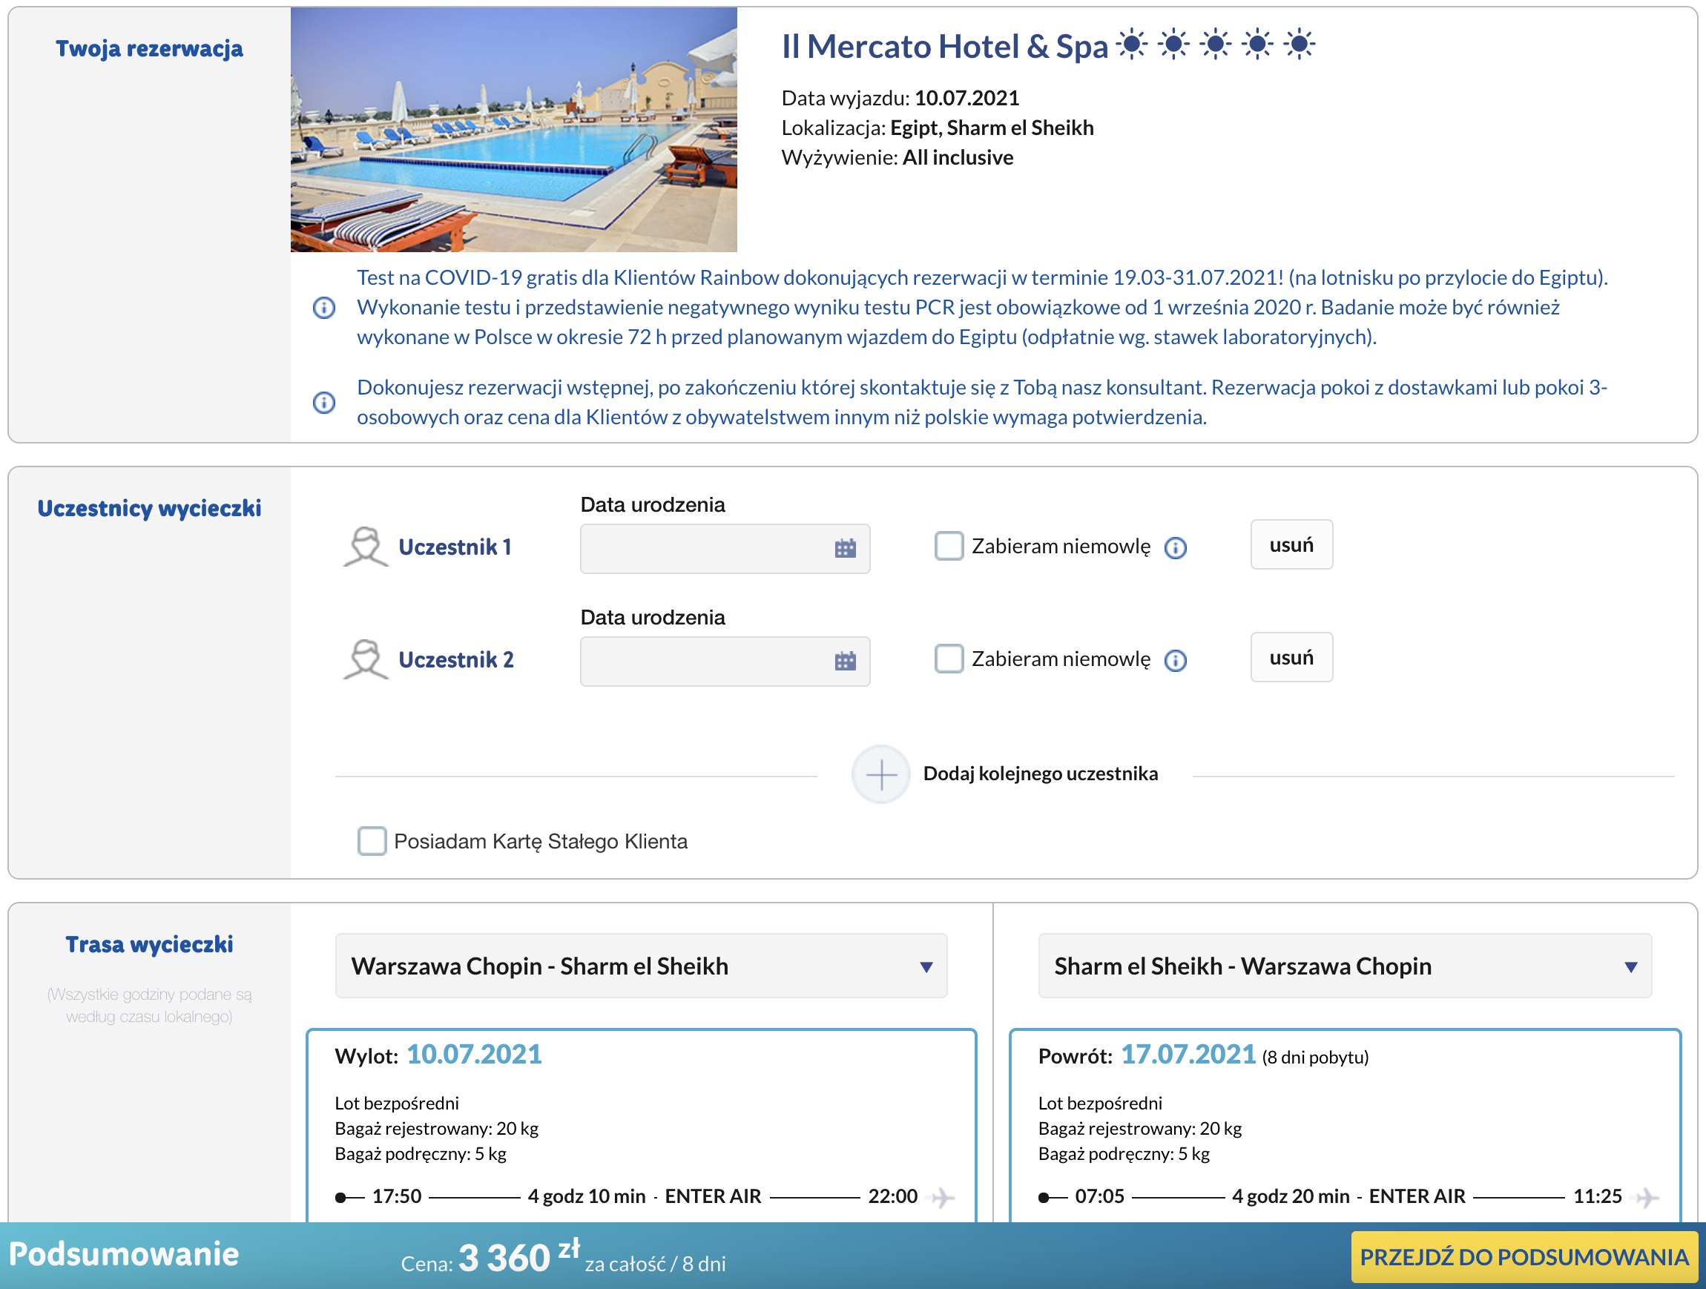
Task: Click Uczestnik 1 person avatar icon
Action: click(x=366, y=547)
